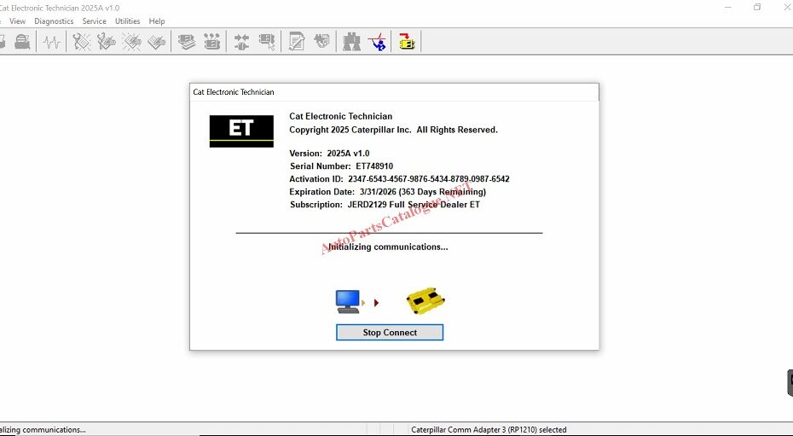Click the Version 2025A v1.0 text

click(x=329, y=154)
